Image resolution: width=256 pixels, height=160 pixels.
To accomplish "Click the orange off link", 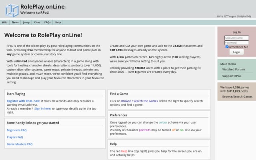I will [x=174, y=130].
